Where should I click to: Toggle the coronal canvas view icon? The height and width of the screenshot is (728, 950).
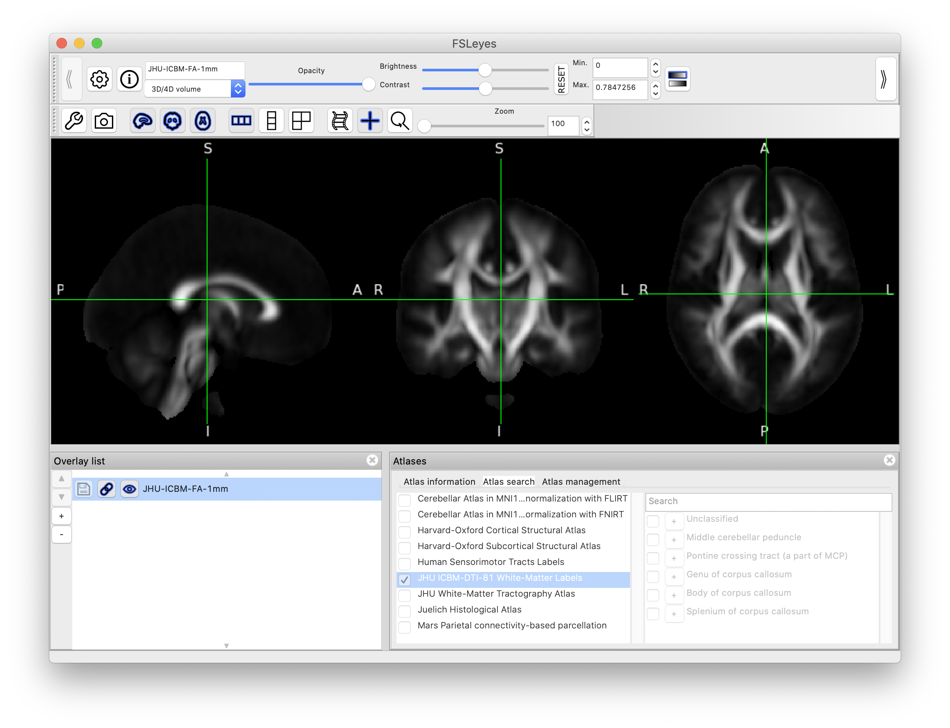tap(172, 121)
